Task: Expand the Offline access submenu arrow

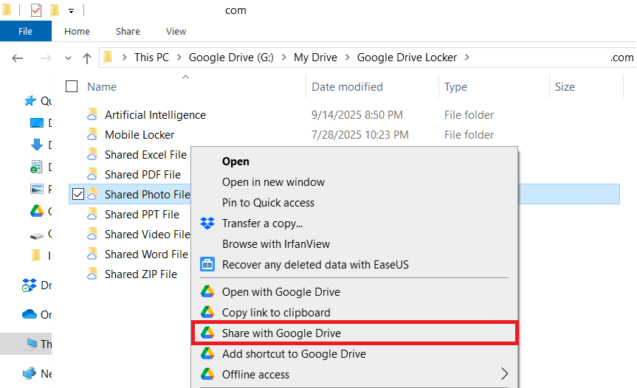Action: tap(505, 375)
